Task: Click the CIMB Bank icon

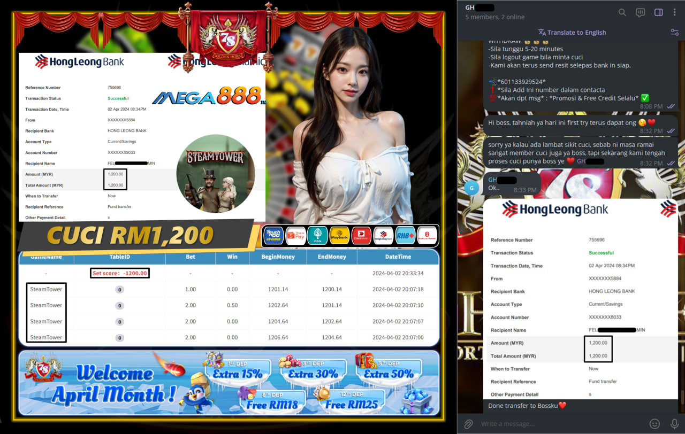Action: [361, 236]
